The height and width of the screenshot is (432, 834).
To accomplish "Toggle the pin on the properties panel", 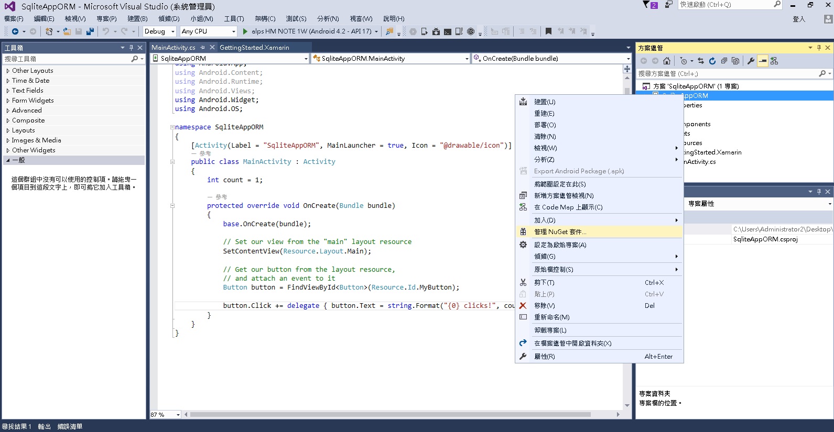I will [x=819, y=192].
